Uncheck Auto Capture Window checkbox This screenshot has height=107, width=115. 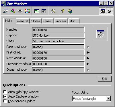tap(5, 96)
